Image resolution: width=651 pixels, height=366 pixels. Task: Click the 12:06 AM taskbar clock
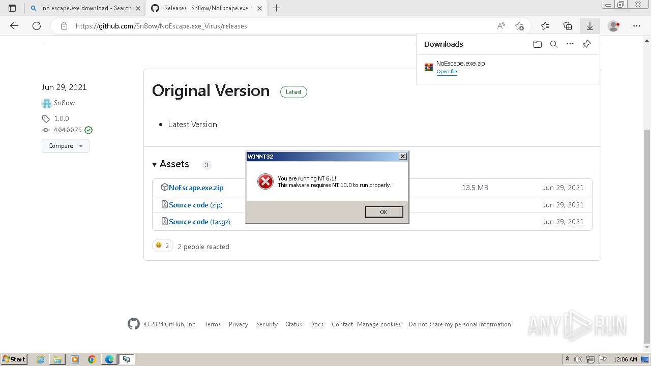pos(625,359)
